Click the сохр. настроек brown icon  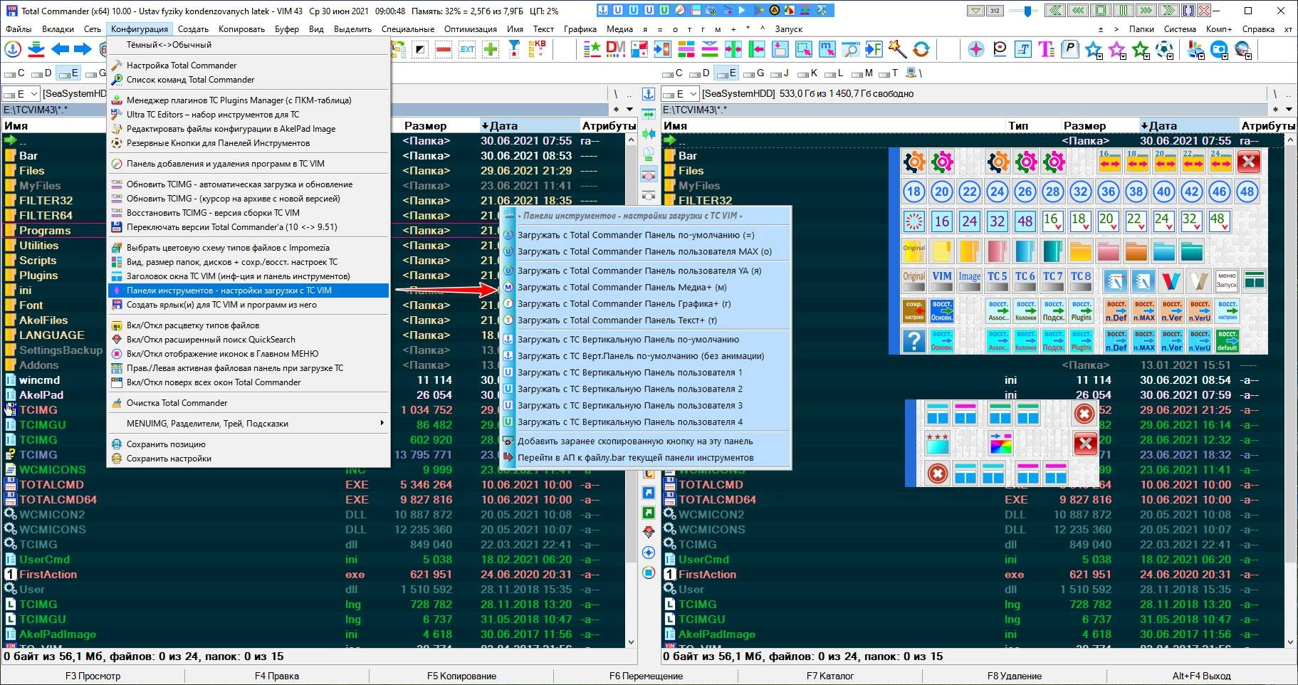[914, 311]
